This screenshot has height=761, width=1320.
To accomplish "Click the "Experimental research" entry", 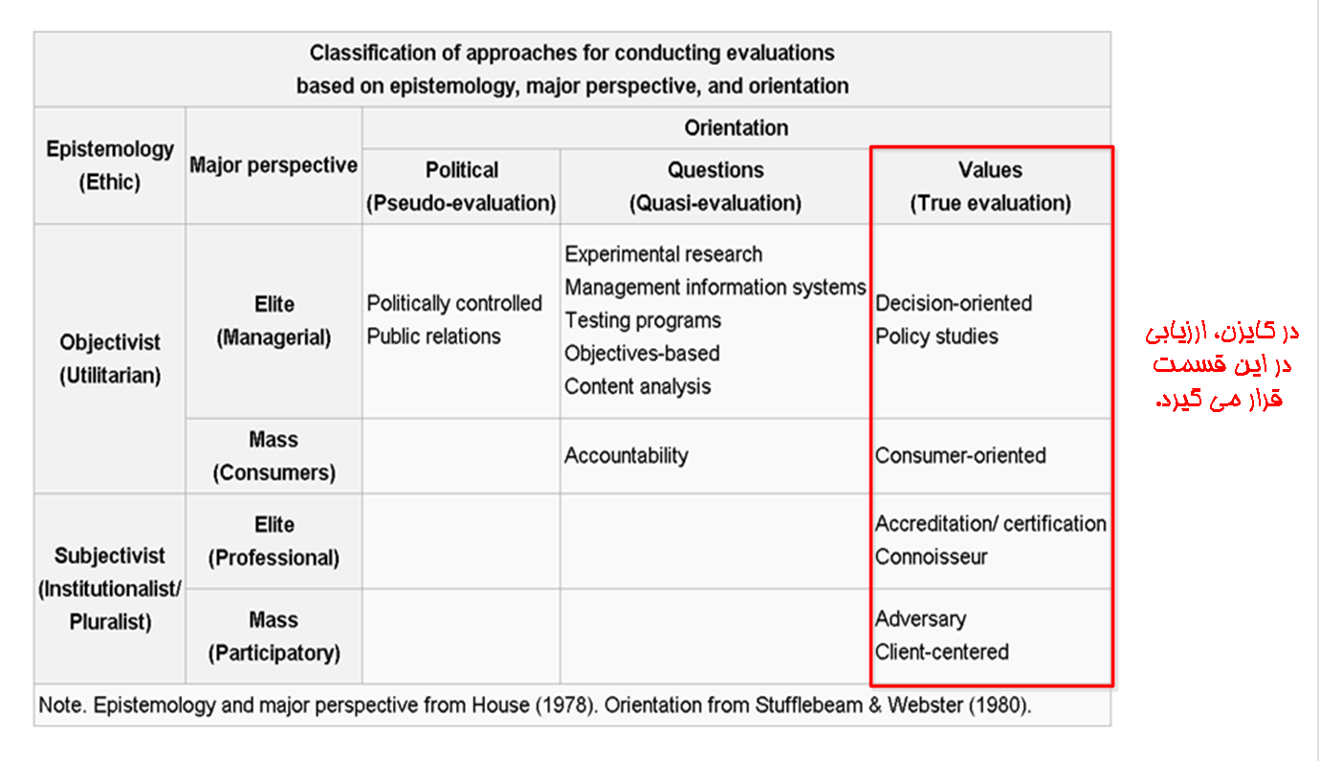I will pyautogui.click(x=663, y=254).
